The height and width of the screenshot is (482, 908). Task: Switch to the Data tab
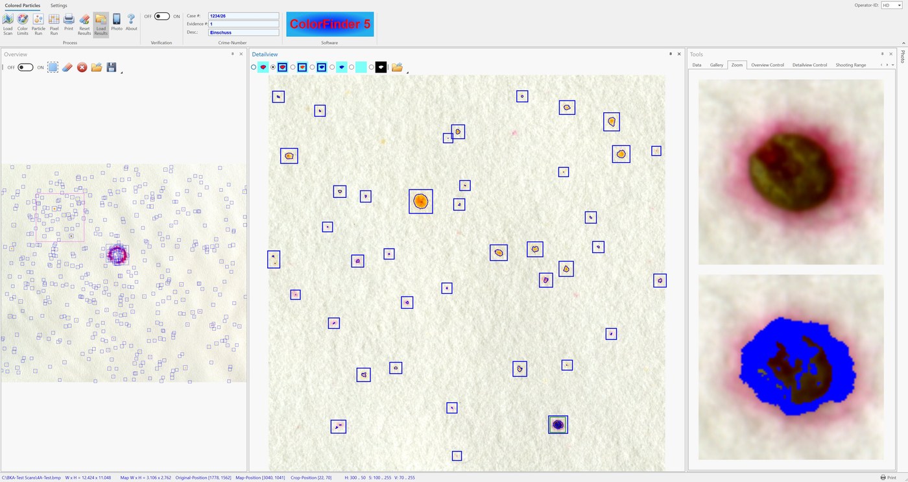[697, 65]
